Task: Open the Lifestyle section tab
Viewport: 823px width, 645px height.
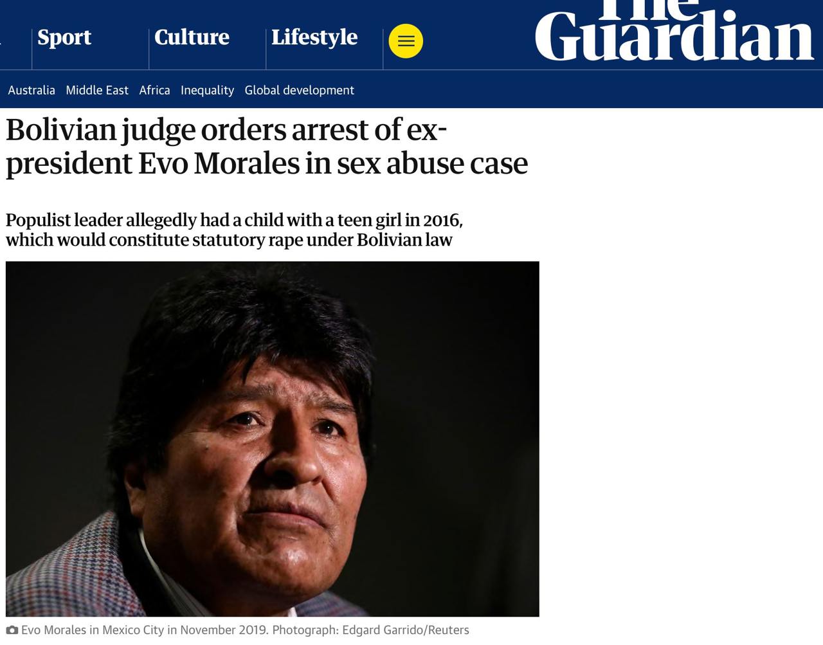Action: [314, 37]
